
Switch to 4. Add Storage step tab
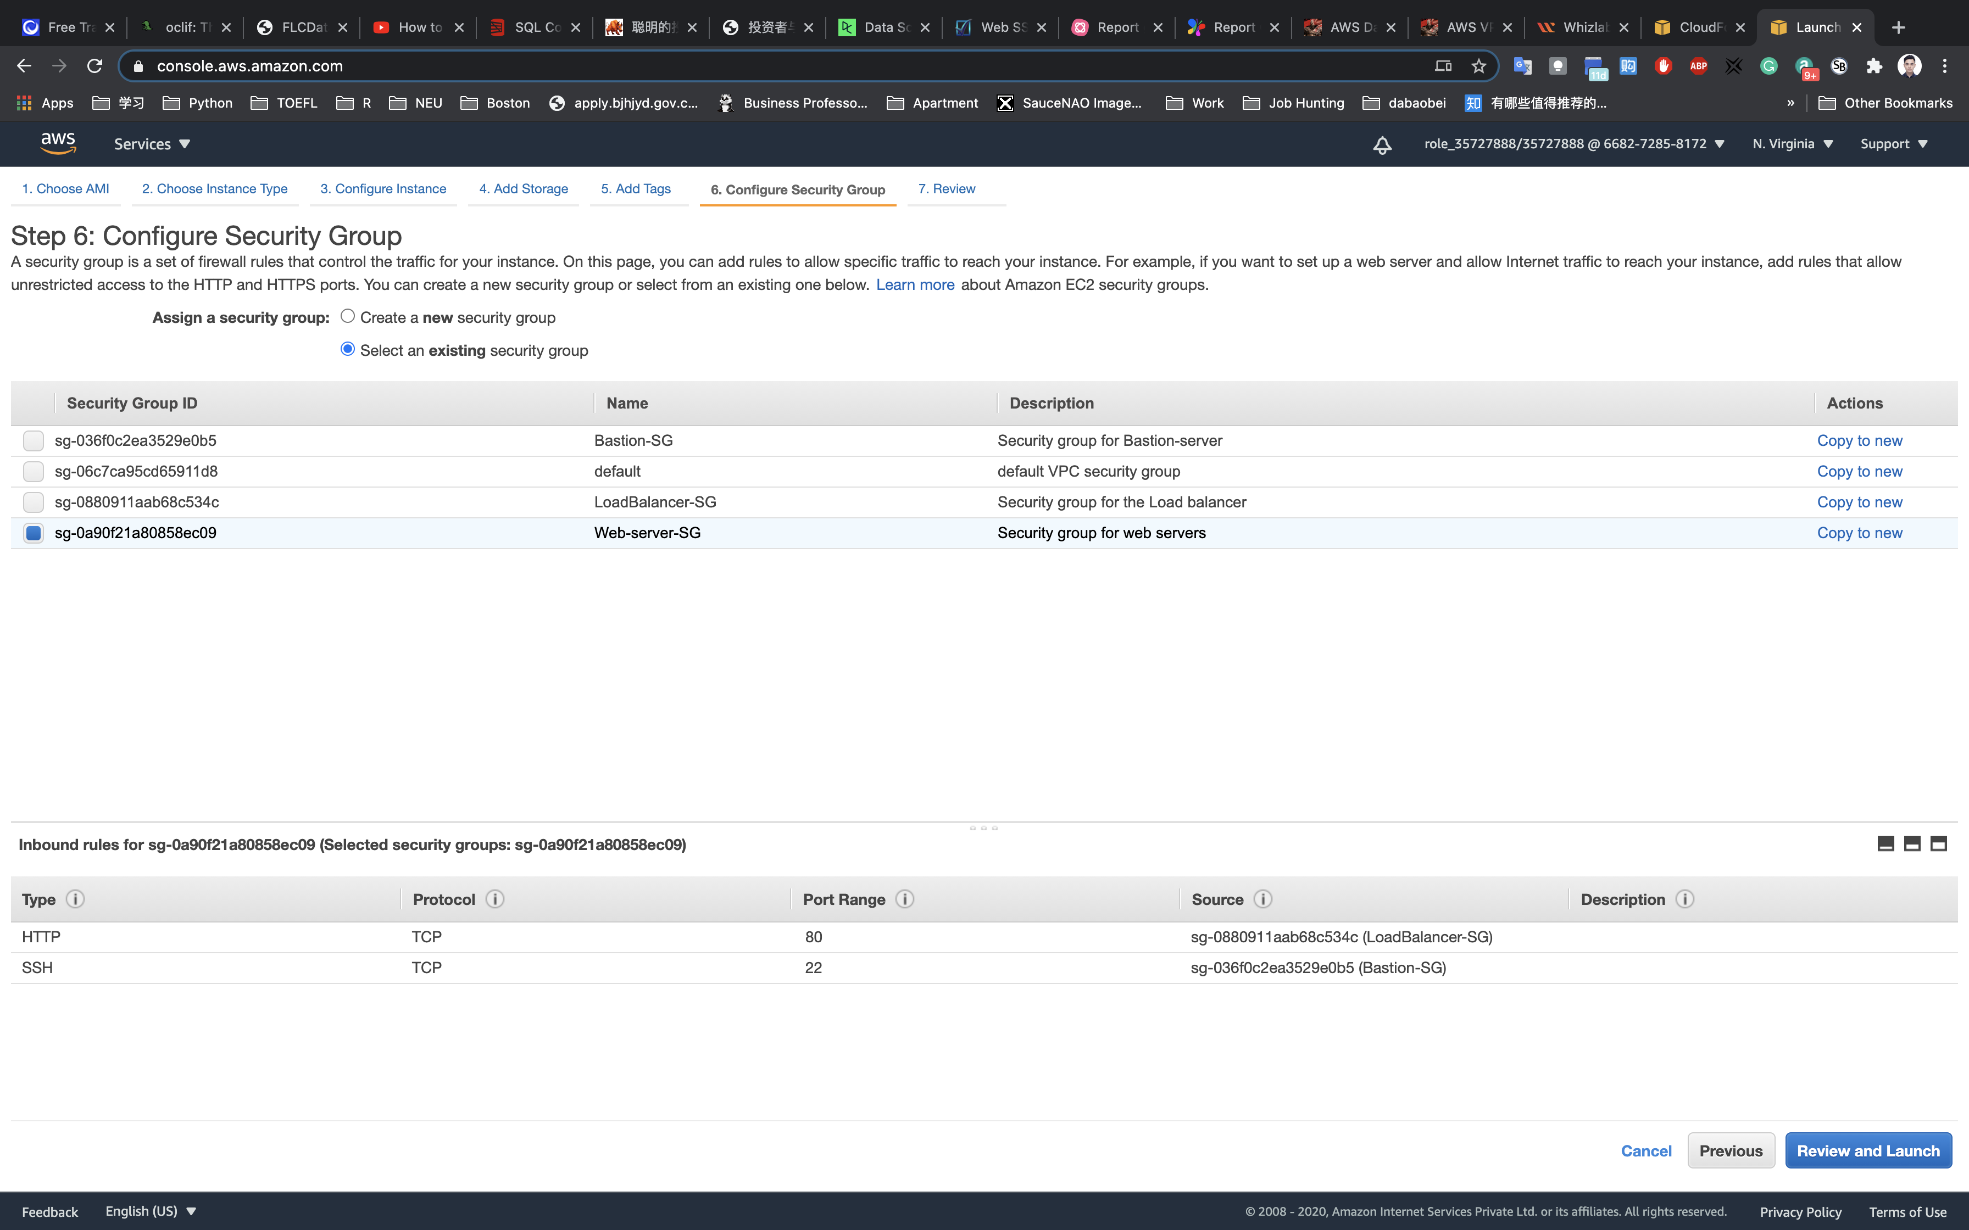[523, 189]
